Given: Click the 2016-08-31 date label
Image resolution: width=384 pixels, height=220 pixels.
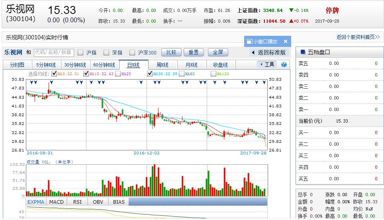Looking at the screenshot, I should tap(40, 153).
